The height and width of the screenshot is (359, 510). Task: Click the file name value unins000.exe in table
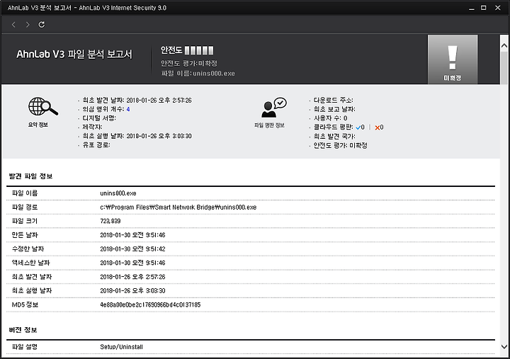click(x=118, y=193)
